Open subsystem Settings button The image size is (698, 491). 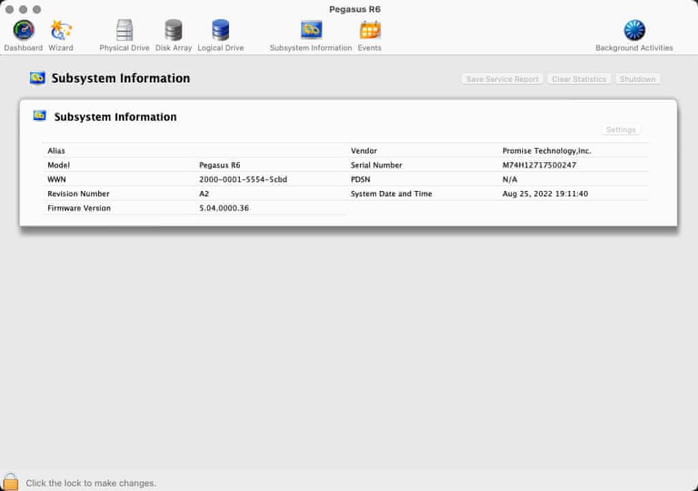click(620, 130)
